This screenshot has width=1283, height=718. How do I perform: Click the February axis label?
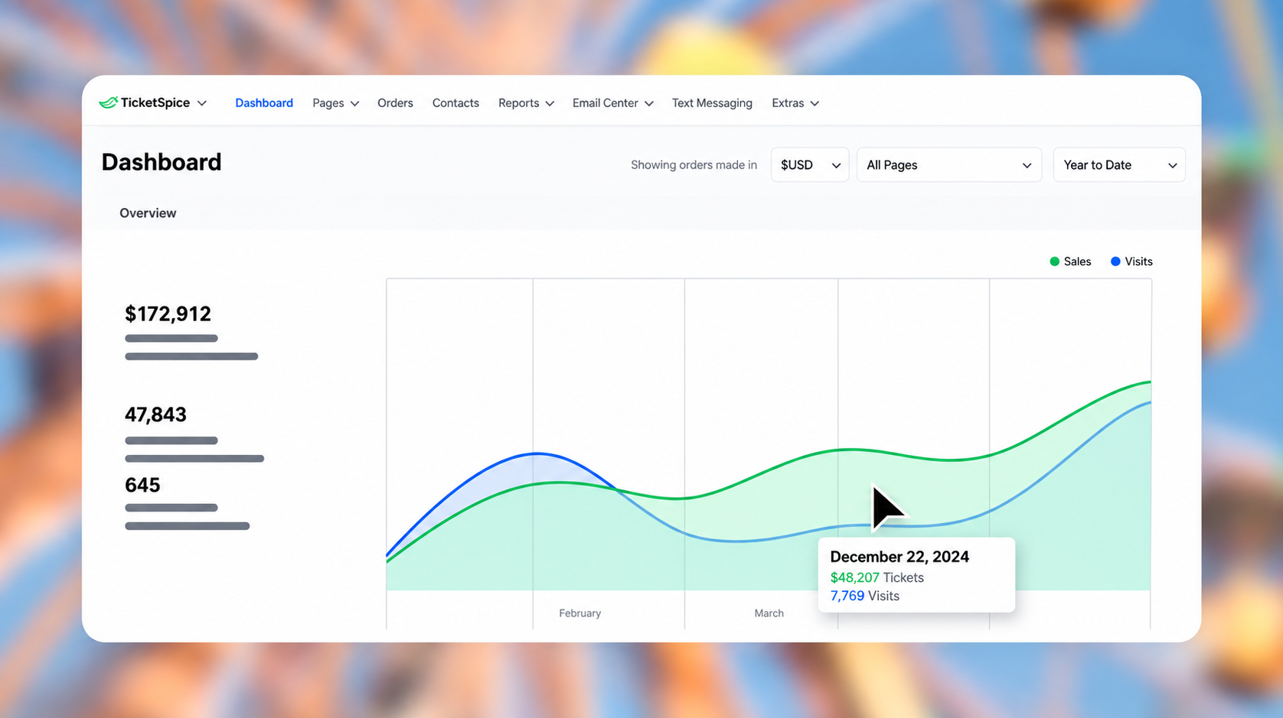pos(579,613)
